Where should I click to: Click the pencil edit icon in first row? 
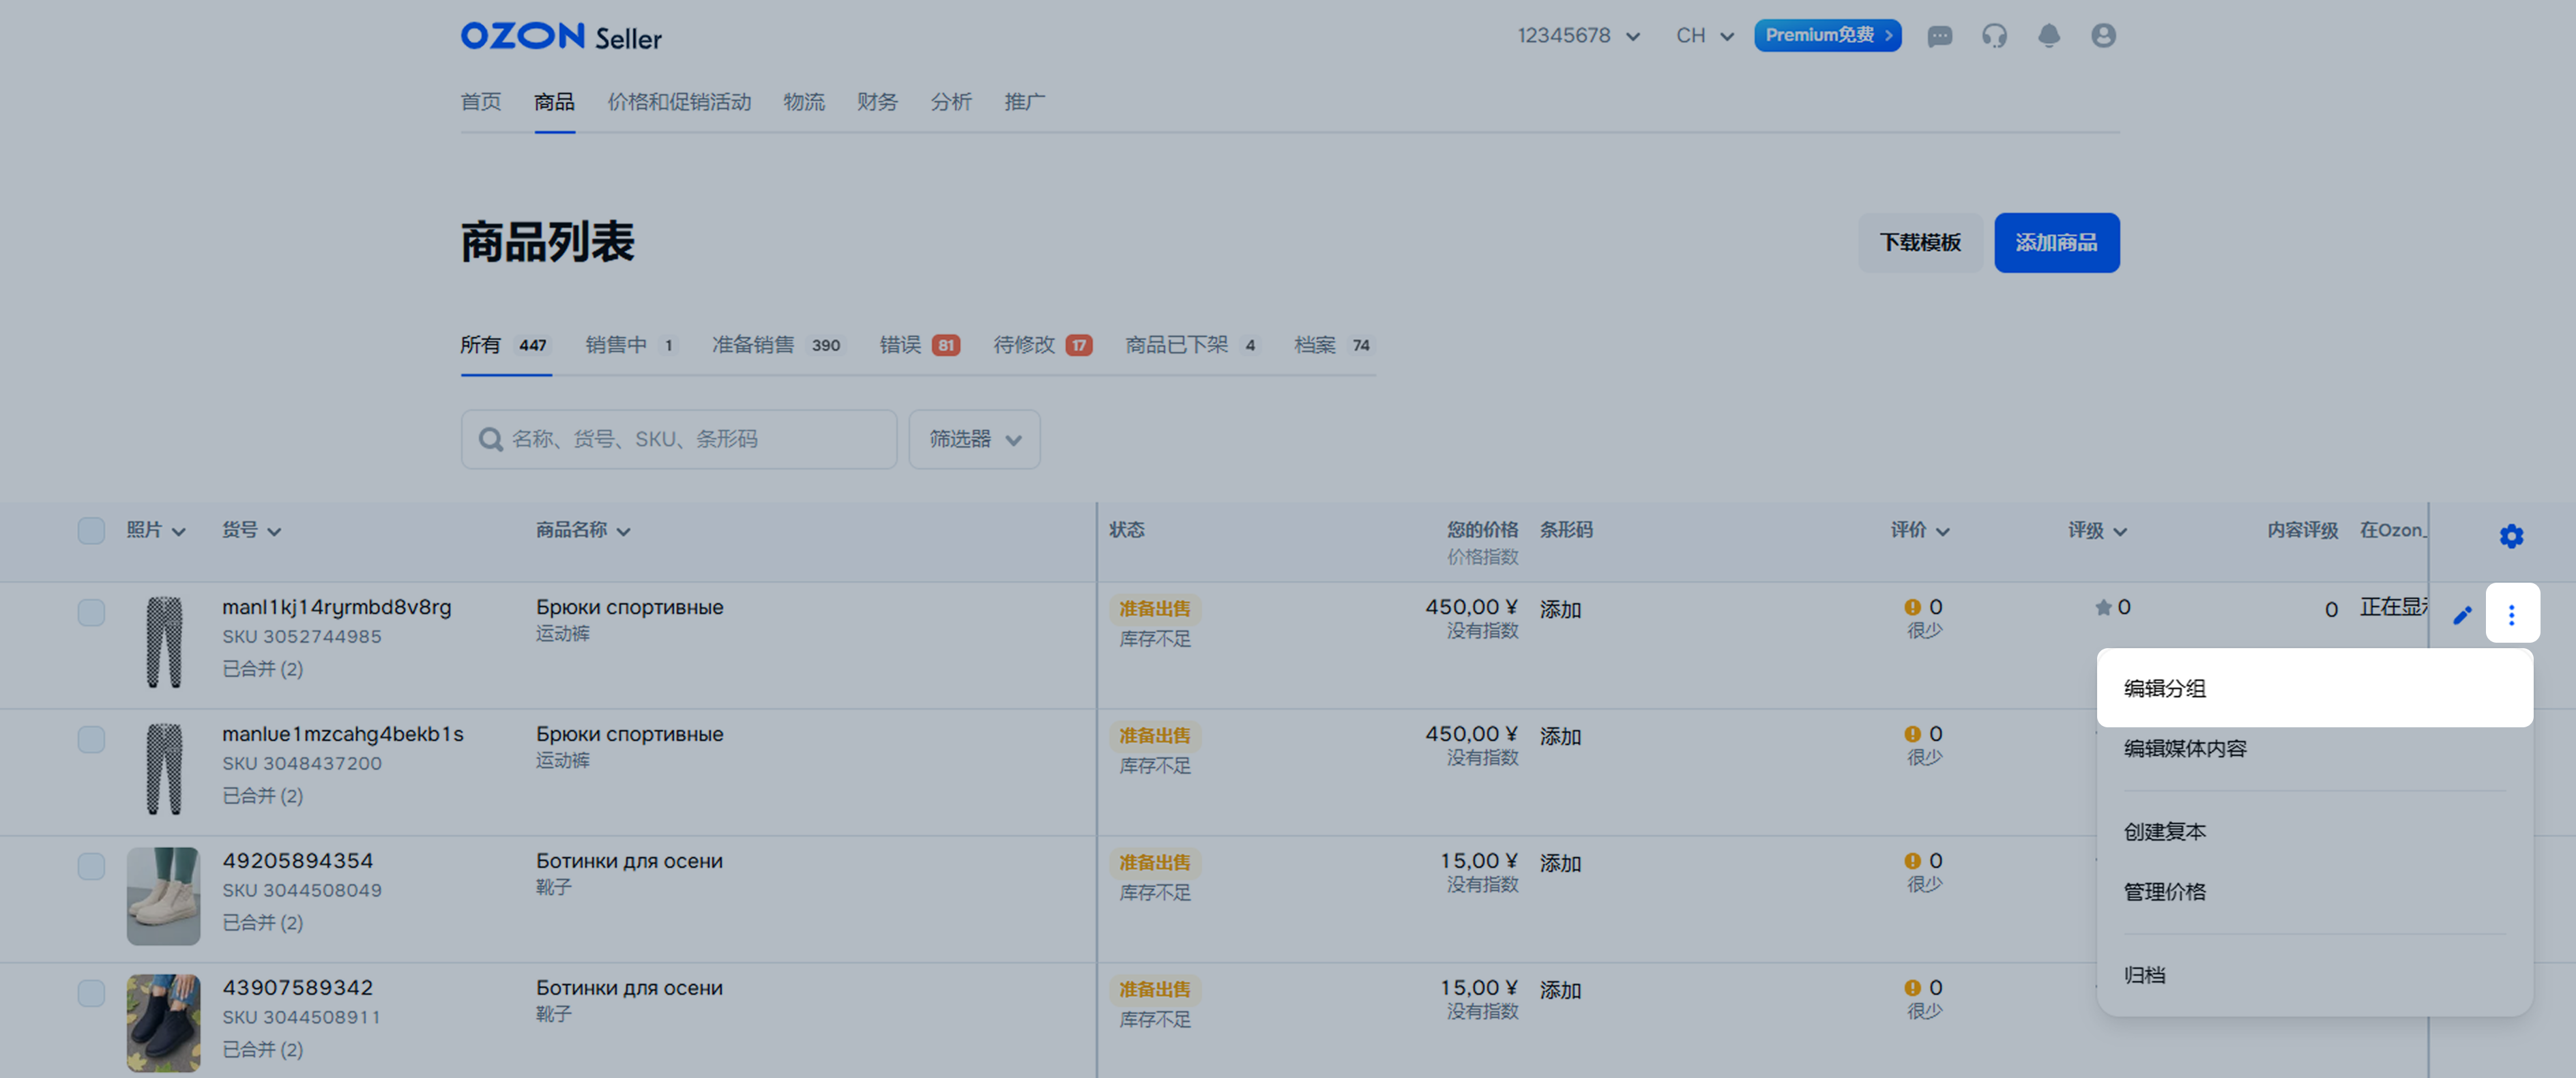click(2462, 615)
